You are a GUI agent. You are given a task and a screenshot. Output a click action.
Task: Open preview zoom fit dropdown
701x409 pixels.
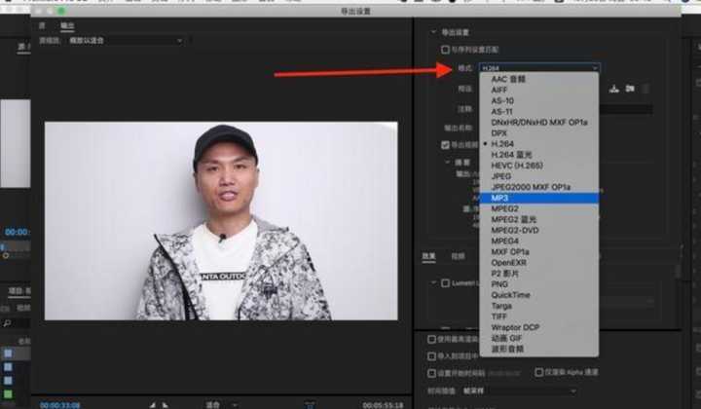221,404
